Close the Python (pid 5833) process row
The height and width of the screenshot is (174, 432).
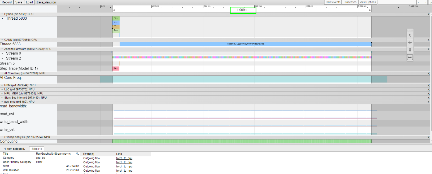click(429, 14)
